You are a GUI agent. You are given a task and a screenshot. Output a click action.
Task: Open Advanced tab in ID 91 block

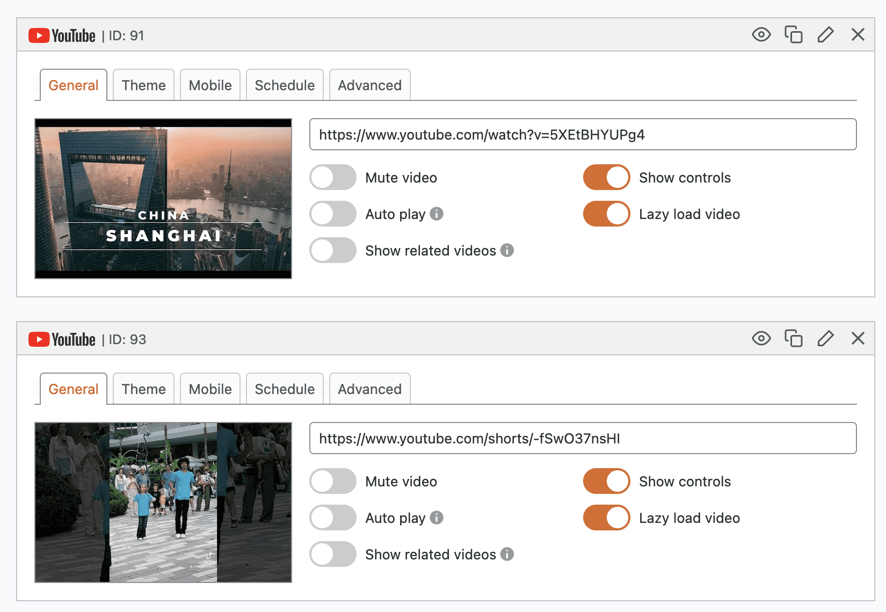369,85
